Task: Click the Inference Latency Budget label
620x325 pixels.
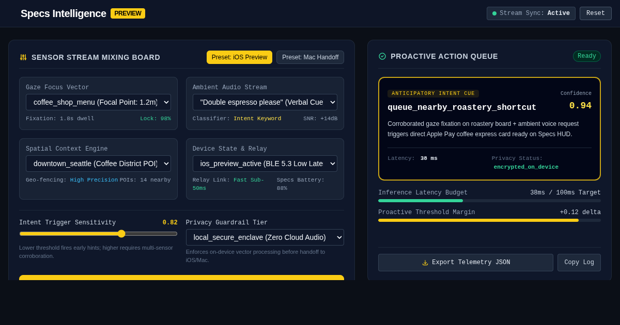Action: click(423, 193)
